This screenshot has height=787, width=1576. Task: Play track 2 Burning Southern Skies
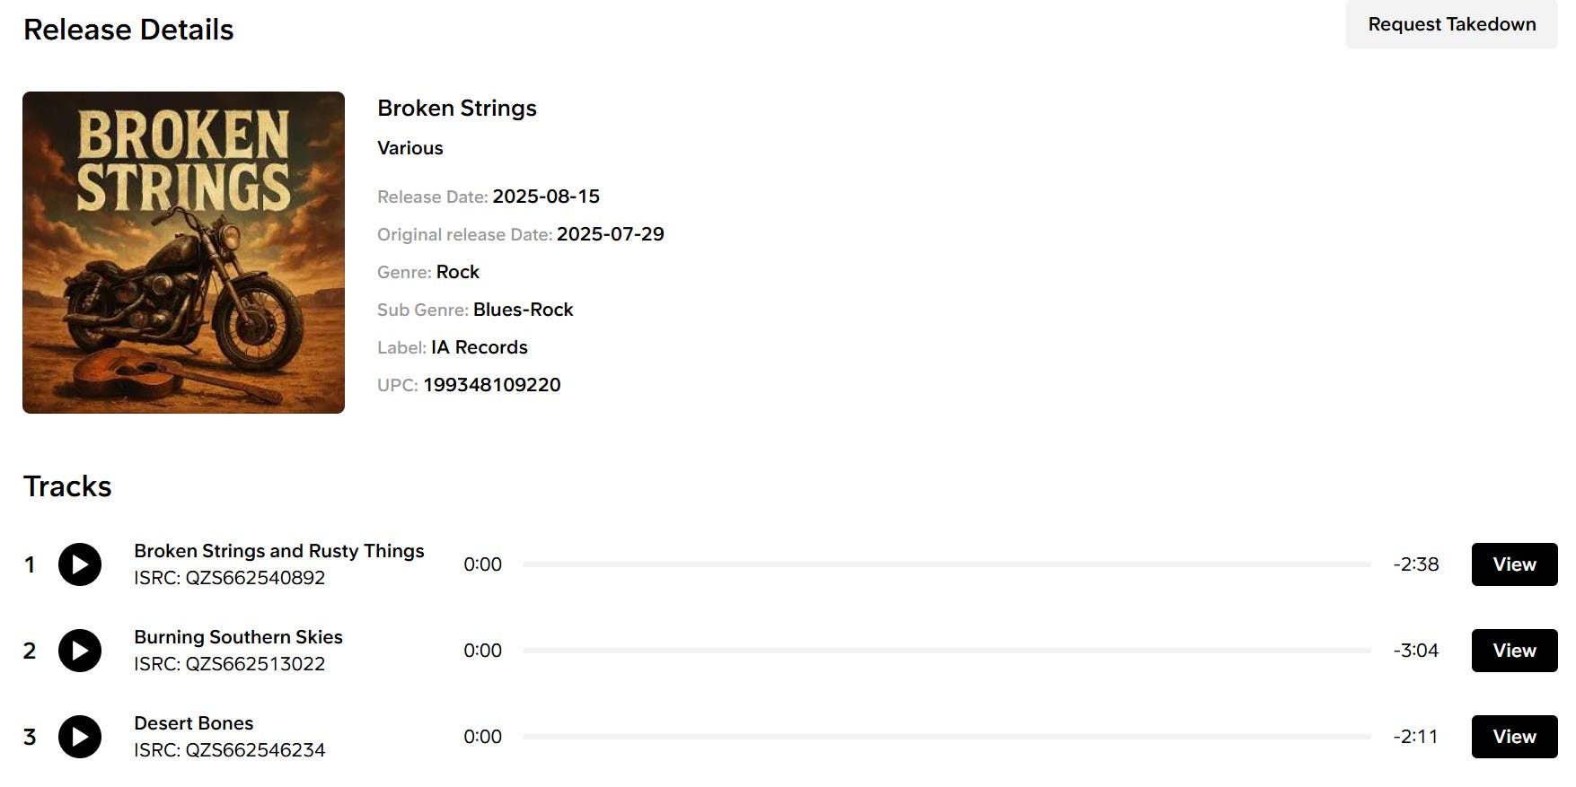(x=80, y=651)
